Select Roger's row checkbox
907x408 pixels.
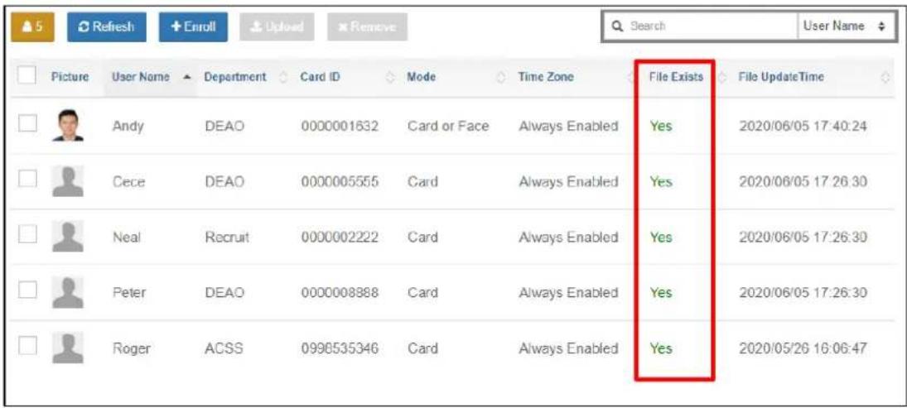click(x=27, y=348)
